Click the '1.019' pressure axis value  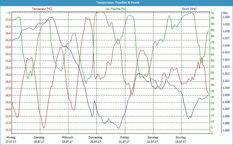tap(226, 24)
